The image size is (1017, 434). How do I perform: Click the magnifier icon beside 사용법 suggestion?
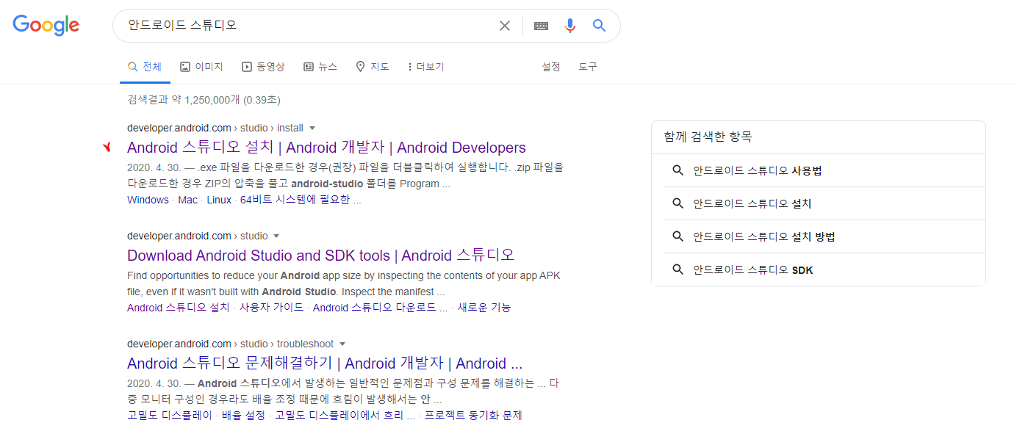point(678,170)
